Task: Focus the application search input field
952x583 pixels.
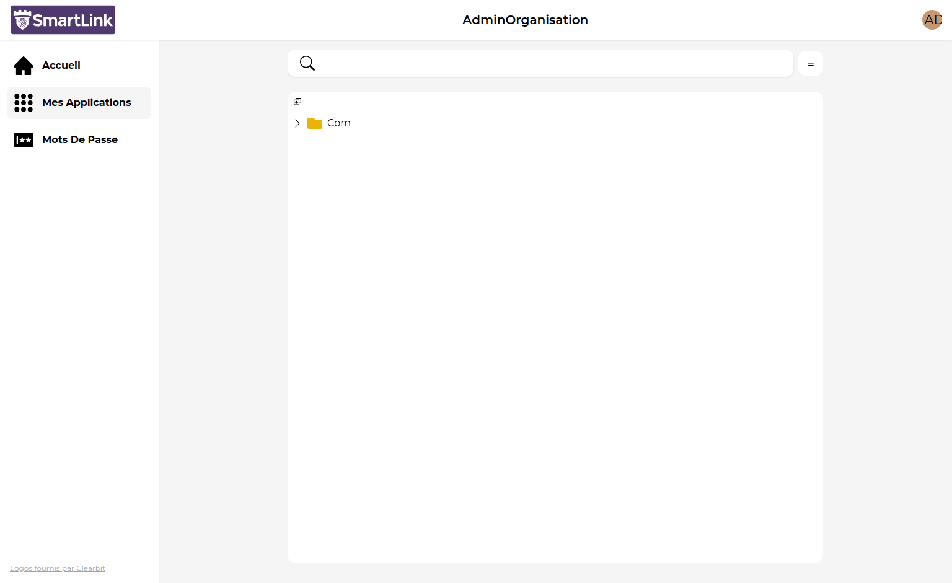Action: click(x=552, y=63)
